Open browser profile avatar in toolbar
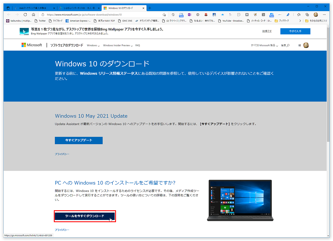 [316, 15]
